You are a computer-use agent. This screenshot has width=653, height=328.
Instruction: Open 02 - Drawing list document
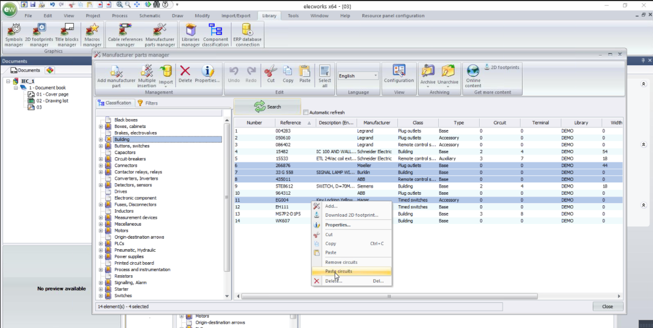point(52,101)
